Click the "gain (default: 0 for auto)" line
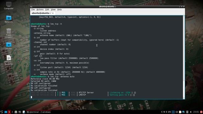203x114 pixels. pos(55,54)
